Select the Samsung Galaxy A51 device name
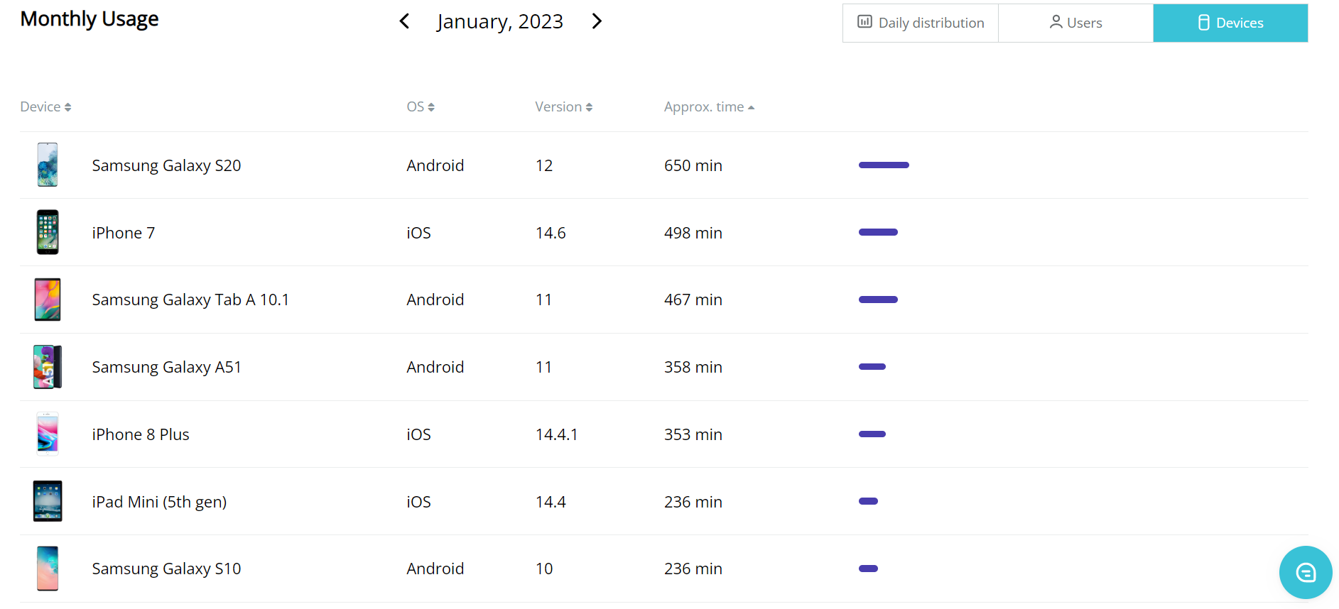 coord(166,367)
